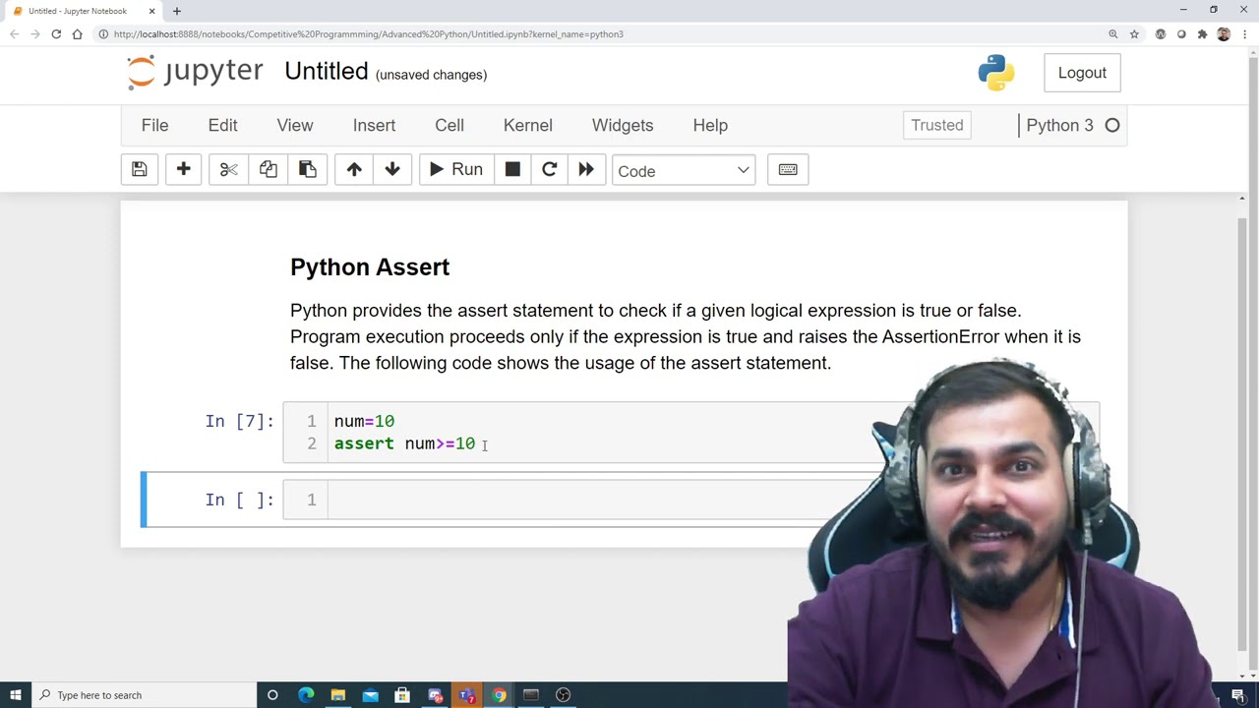This screenshot has height=708, width=1259.
Task: Insert a cell below with the plus icon
Action: click(183, 170)
